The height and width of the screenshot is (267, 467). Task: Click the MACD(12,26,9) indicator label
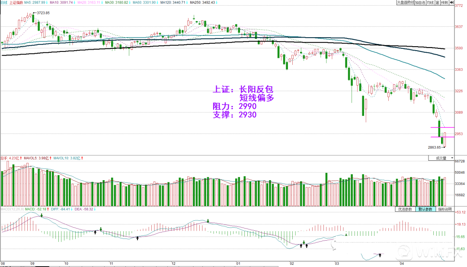pos(11,209)
